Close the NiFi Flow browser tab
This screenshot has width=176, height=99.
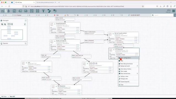click(34, 2)
